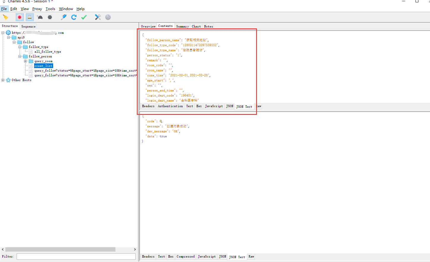The height and width of the screenshot is (262, 430).
Task: Show response Compressed tab
Action: [186, 257]
